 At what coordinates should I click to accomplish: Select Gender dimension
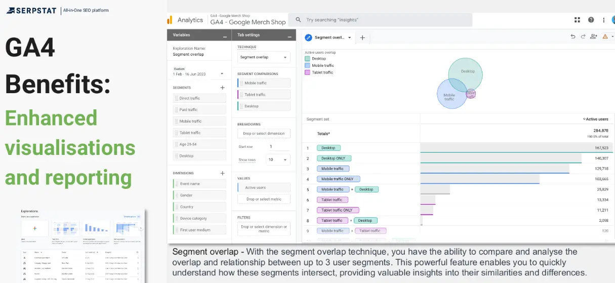[x=199, y=195]
